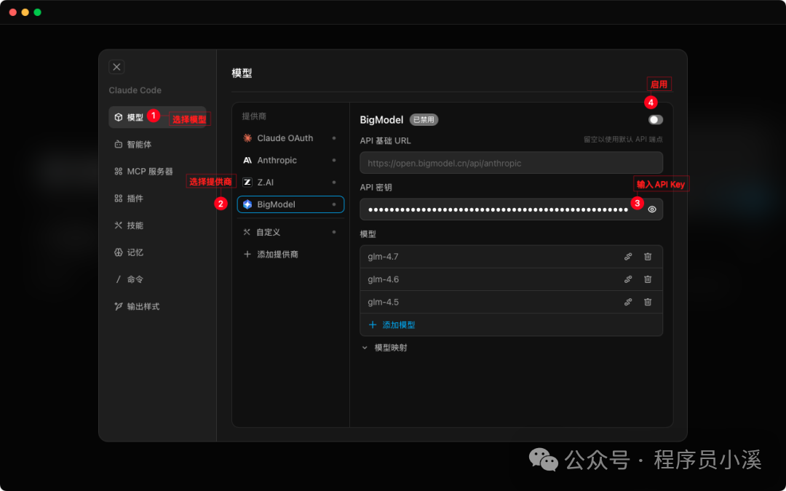The image size is (786, 491).
Task: Click the API 基础 URL input field
Action: pyautogui.click(x=509, y=162)
